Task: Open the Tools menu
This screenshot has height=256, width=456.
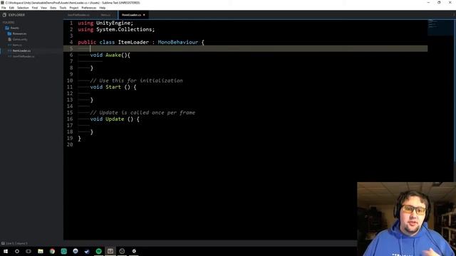Action: coord(63,8)
